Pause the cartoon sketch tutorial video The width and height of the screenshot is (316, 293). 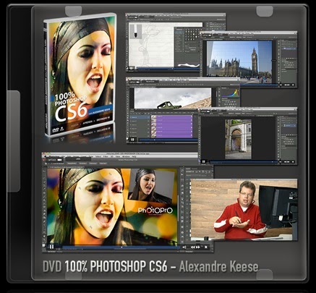pyautogui.click(x=131, y=69)
